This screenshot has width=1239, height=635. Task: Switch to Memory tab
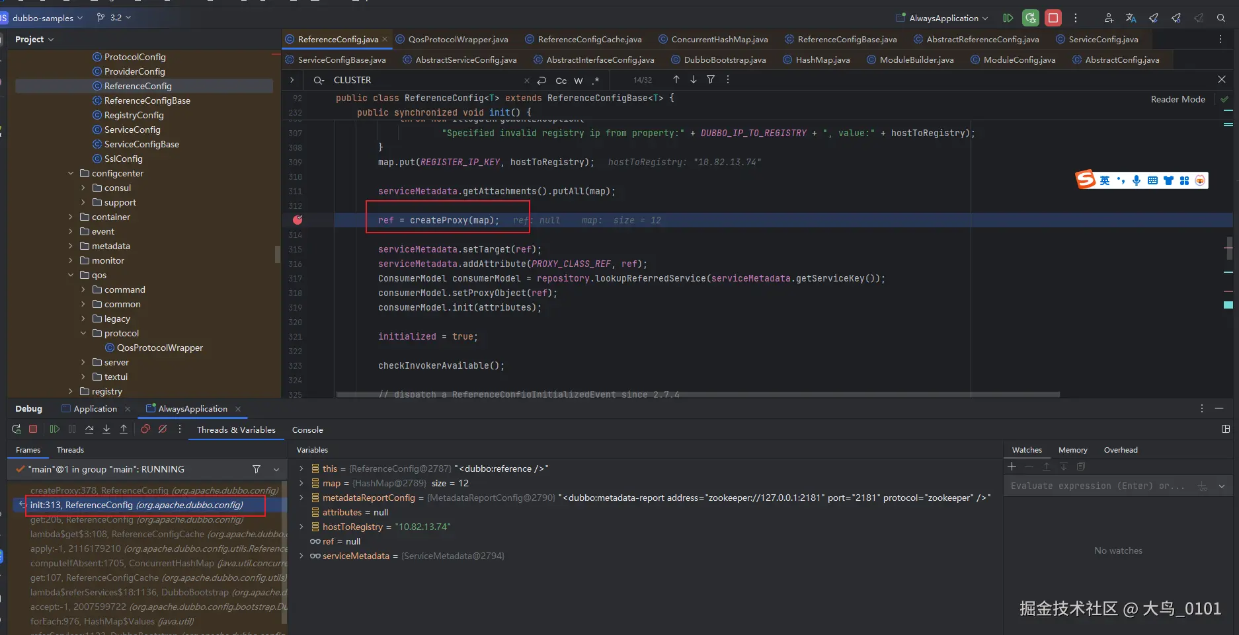pyautogui.click(x=1072, y=450)
